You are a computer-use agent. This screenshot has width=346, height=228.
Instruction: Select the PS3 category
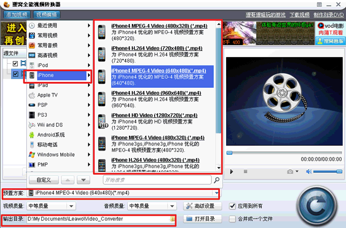click(60, 115)
